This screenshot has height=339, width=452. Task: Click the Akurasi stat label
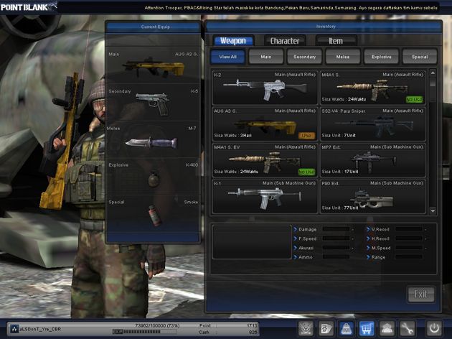306,248
